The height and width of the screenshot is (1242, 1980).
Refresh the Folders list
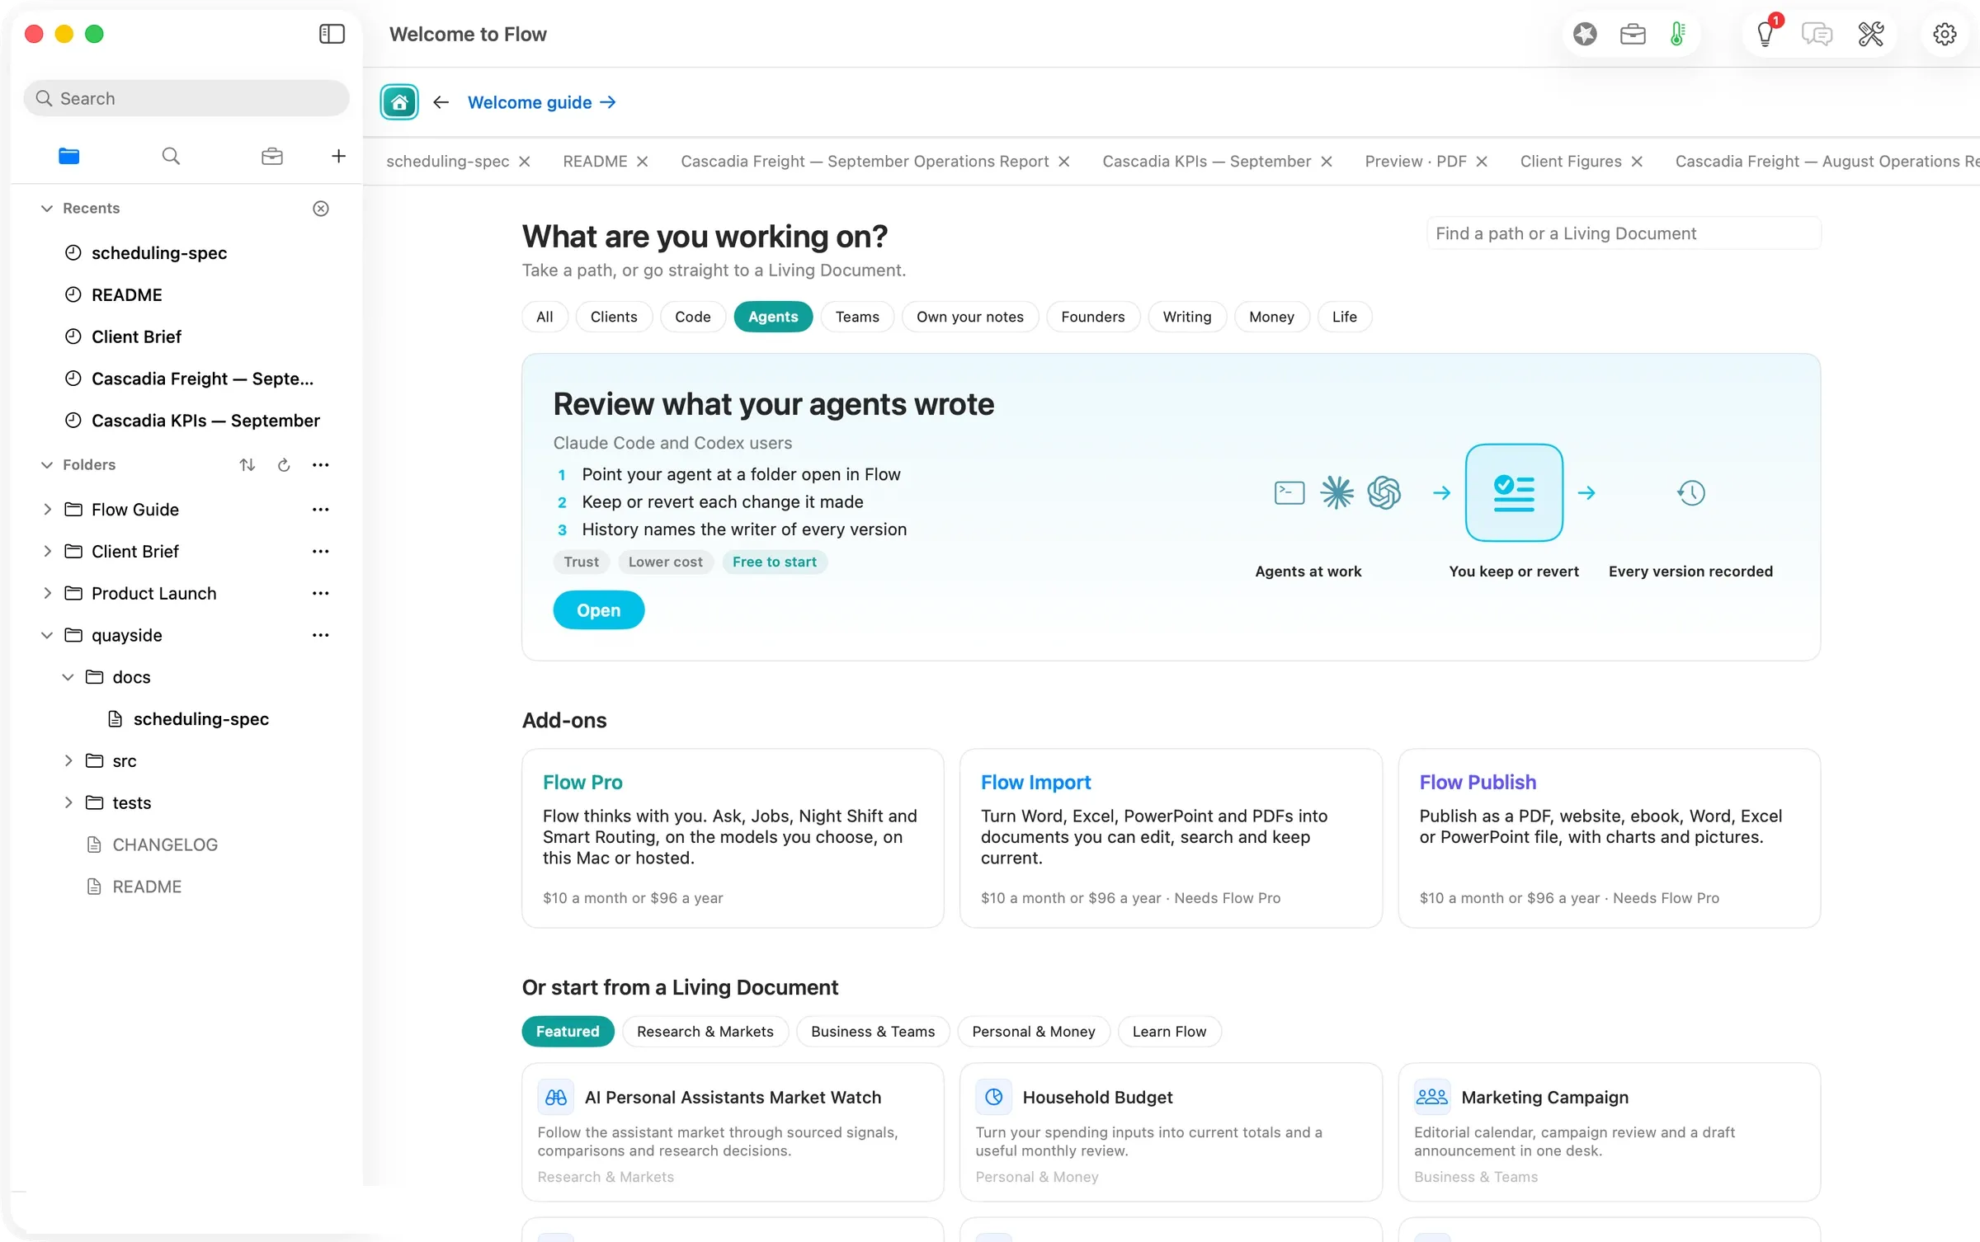click(284, 465)
